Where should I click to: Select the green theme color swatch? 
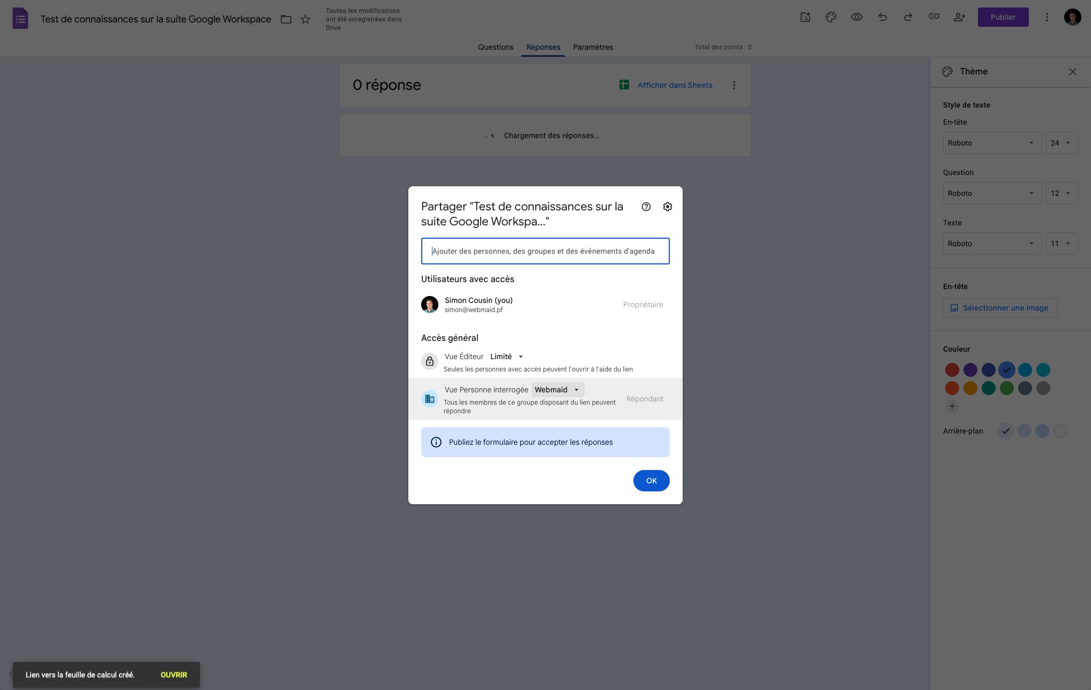[1007, 388]
